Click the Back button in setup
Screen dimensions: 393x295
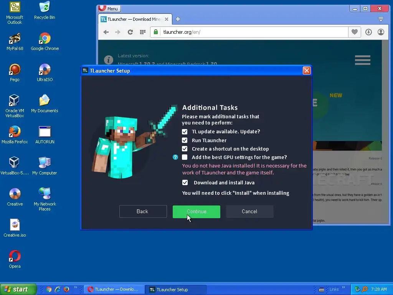coord(143,212)
